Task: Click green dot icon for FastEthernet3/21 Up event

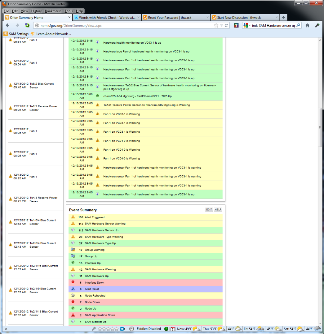Action: (98, 96)
